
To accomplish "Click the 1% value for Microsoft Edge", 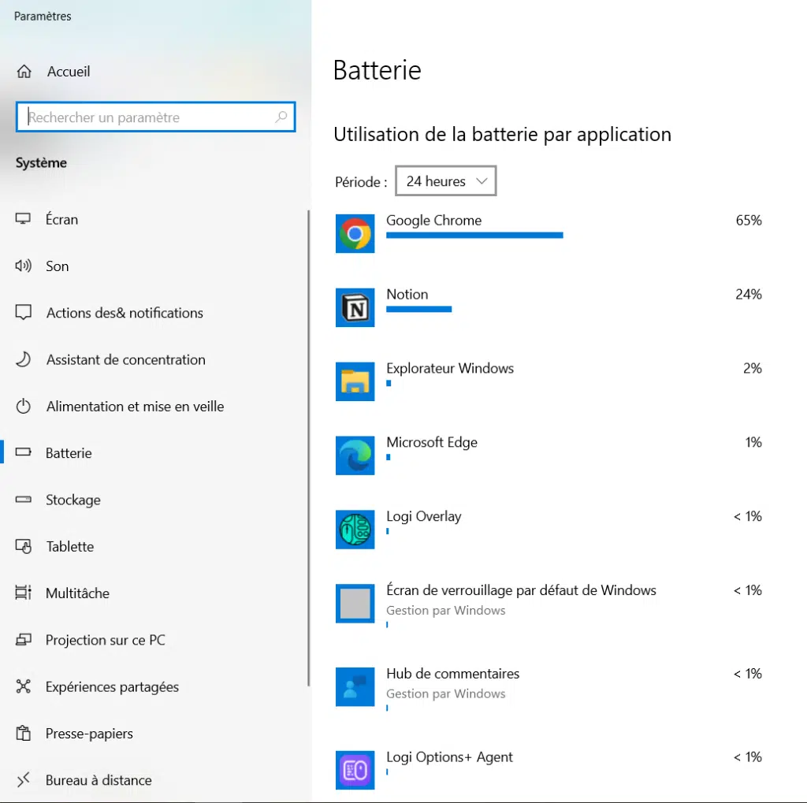I will click(753, 442).
